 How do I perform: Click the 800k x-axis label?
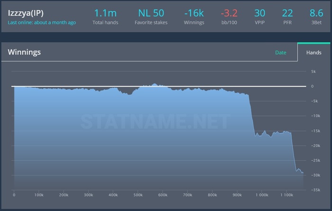click(212, 195)
